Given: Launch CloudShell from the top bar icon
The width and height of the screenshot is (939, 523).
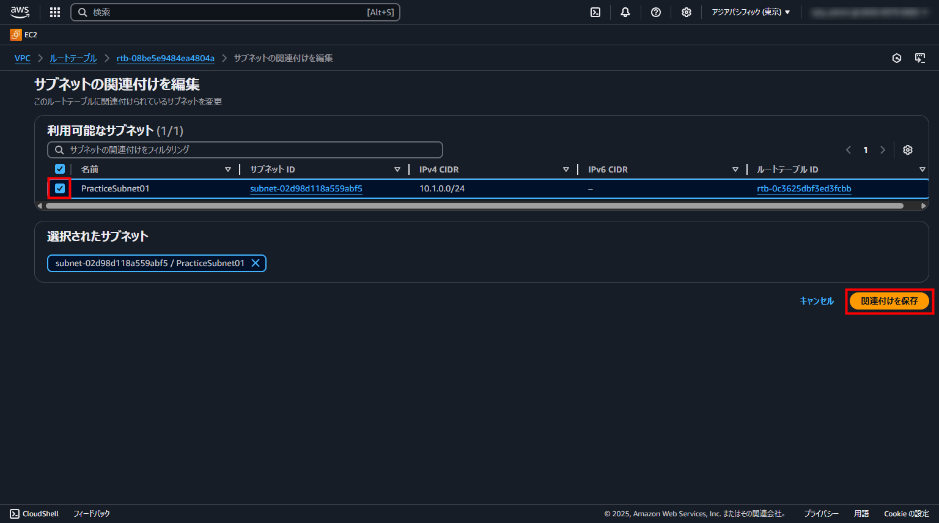Looking at the screenshot, I should (x=595, y=12).
